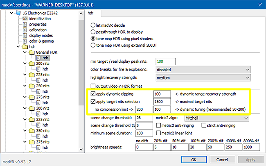Select 'let madVR decide' radio option
Image resolution: width=266 pixels, height=166 pixels.
pyautogui.click(x=93, y=25)
